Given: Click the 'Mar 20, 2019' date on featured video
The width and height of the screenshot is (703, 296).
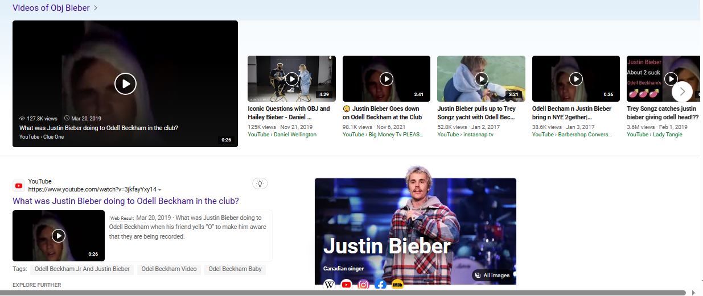Looking at the screenshot, I should pyautogui.click(x=82, y=118).
